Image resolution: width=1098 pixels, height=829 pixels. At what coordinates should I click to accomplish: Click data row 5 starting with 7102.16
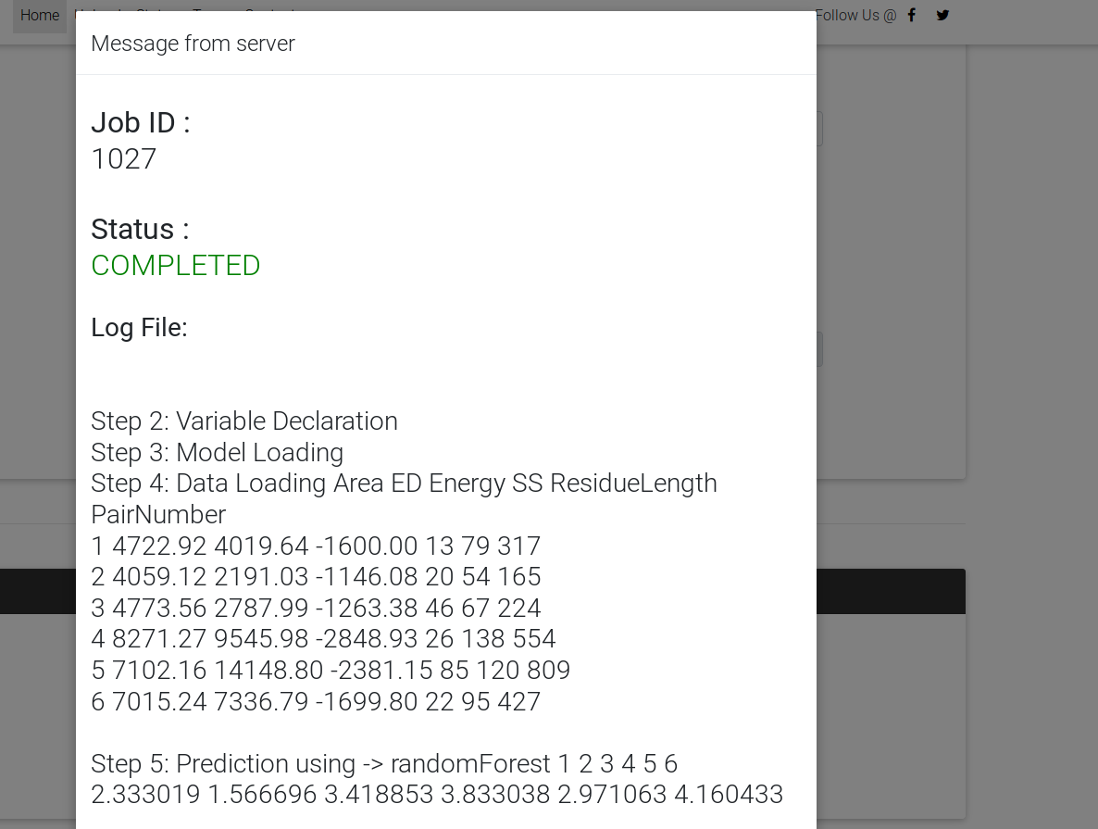coord(331,670)
